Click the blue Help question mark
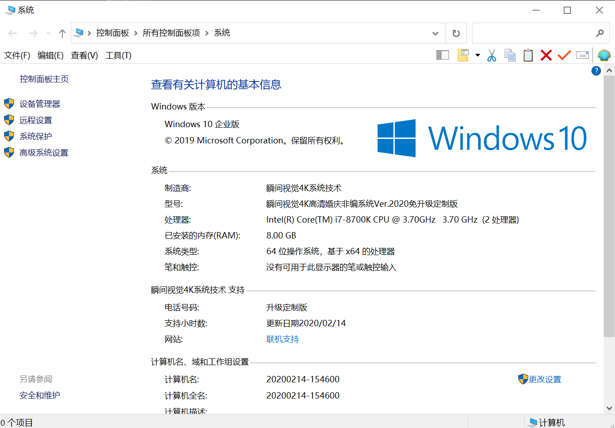 click(x=596, y=71)
